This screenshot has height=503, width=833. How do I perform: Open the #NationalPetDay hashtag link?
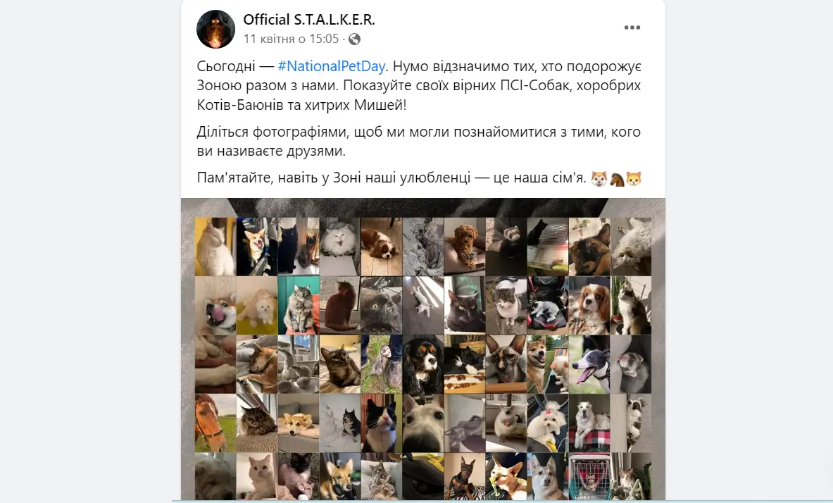(332, 66)
